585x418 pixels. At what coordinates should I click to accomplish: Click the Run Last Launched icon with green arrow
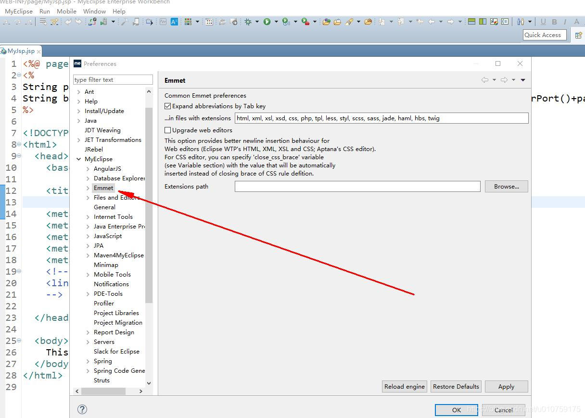point(286,22)
